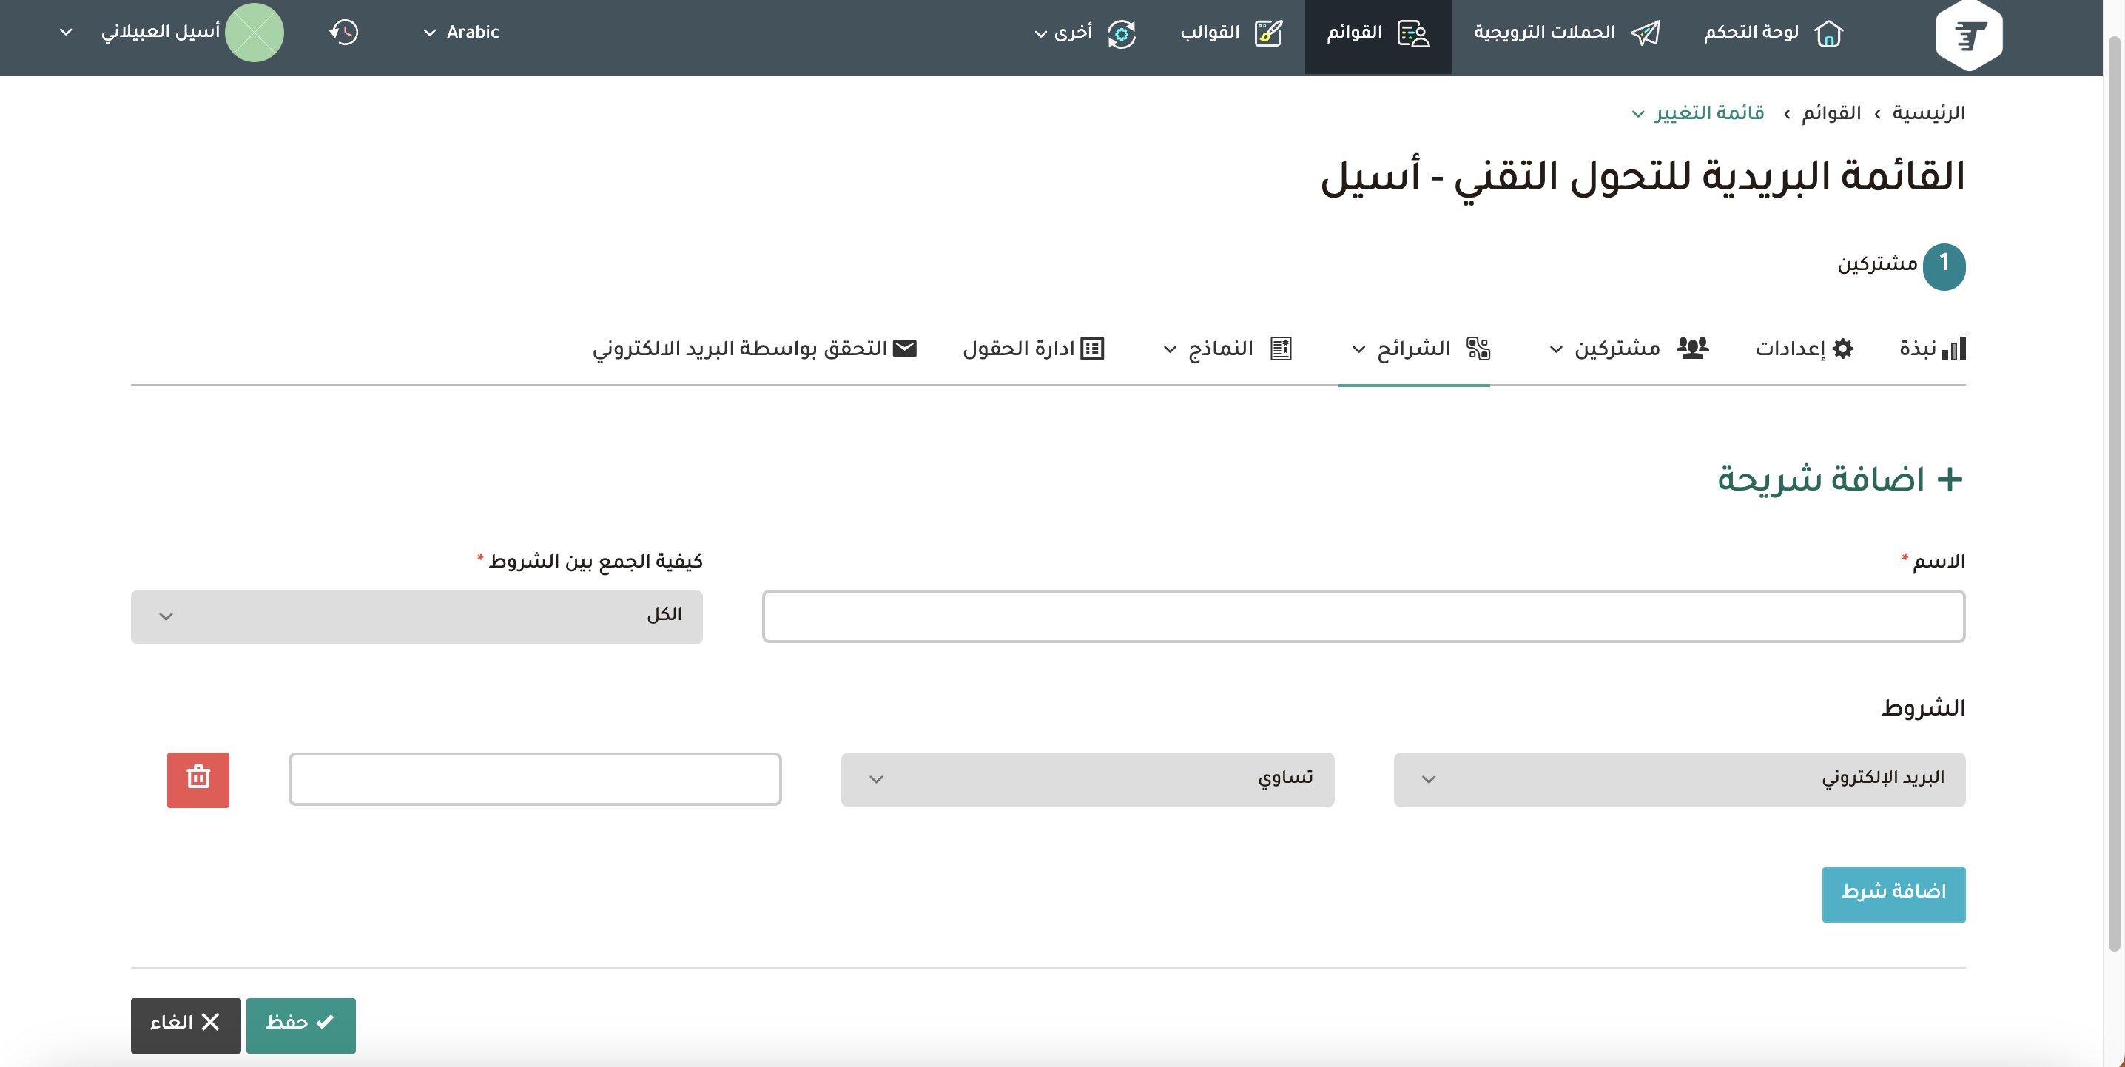Click the اضافة شرط button
2125x1067 pixels.
tap(1893, 894)
